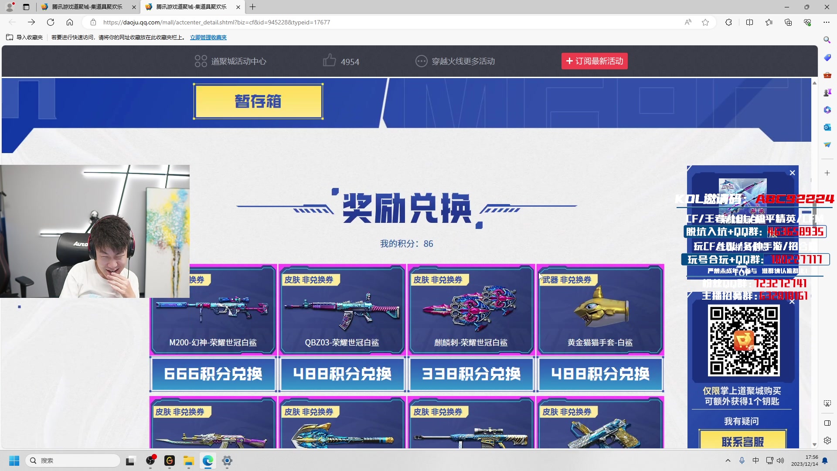The height and width of the screenshot is (471, 837).
Task: Open the 暂存箱 yellow button
Action: tap(258, 102)
